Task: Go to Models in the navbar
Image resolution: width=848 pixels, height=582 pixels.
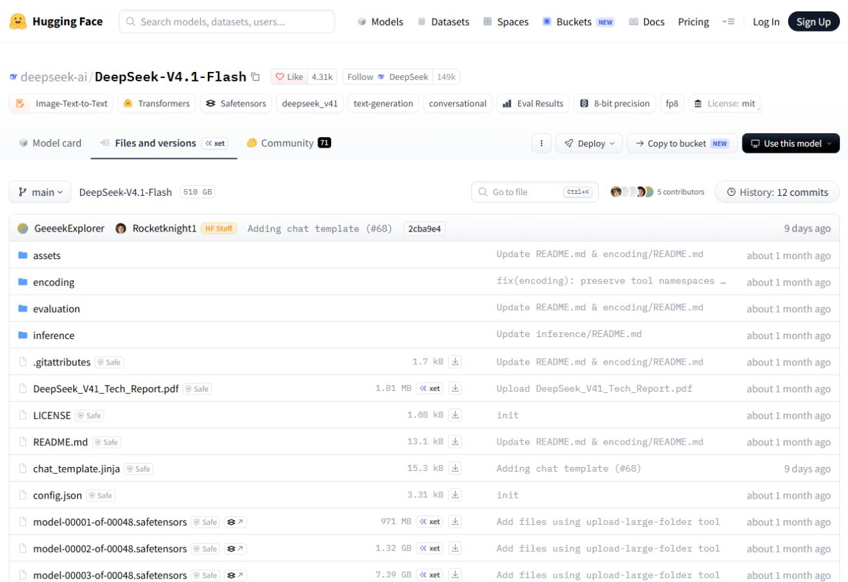Action: [380, 22]
